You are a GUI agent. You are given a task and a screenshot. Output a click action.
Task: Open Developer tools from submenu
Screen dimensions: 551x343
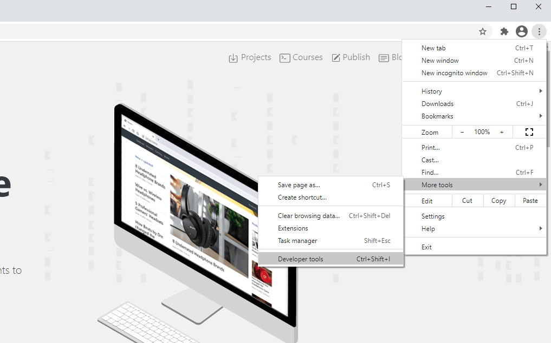330,259
